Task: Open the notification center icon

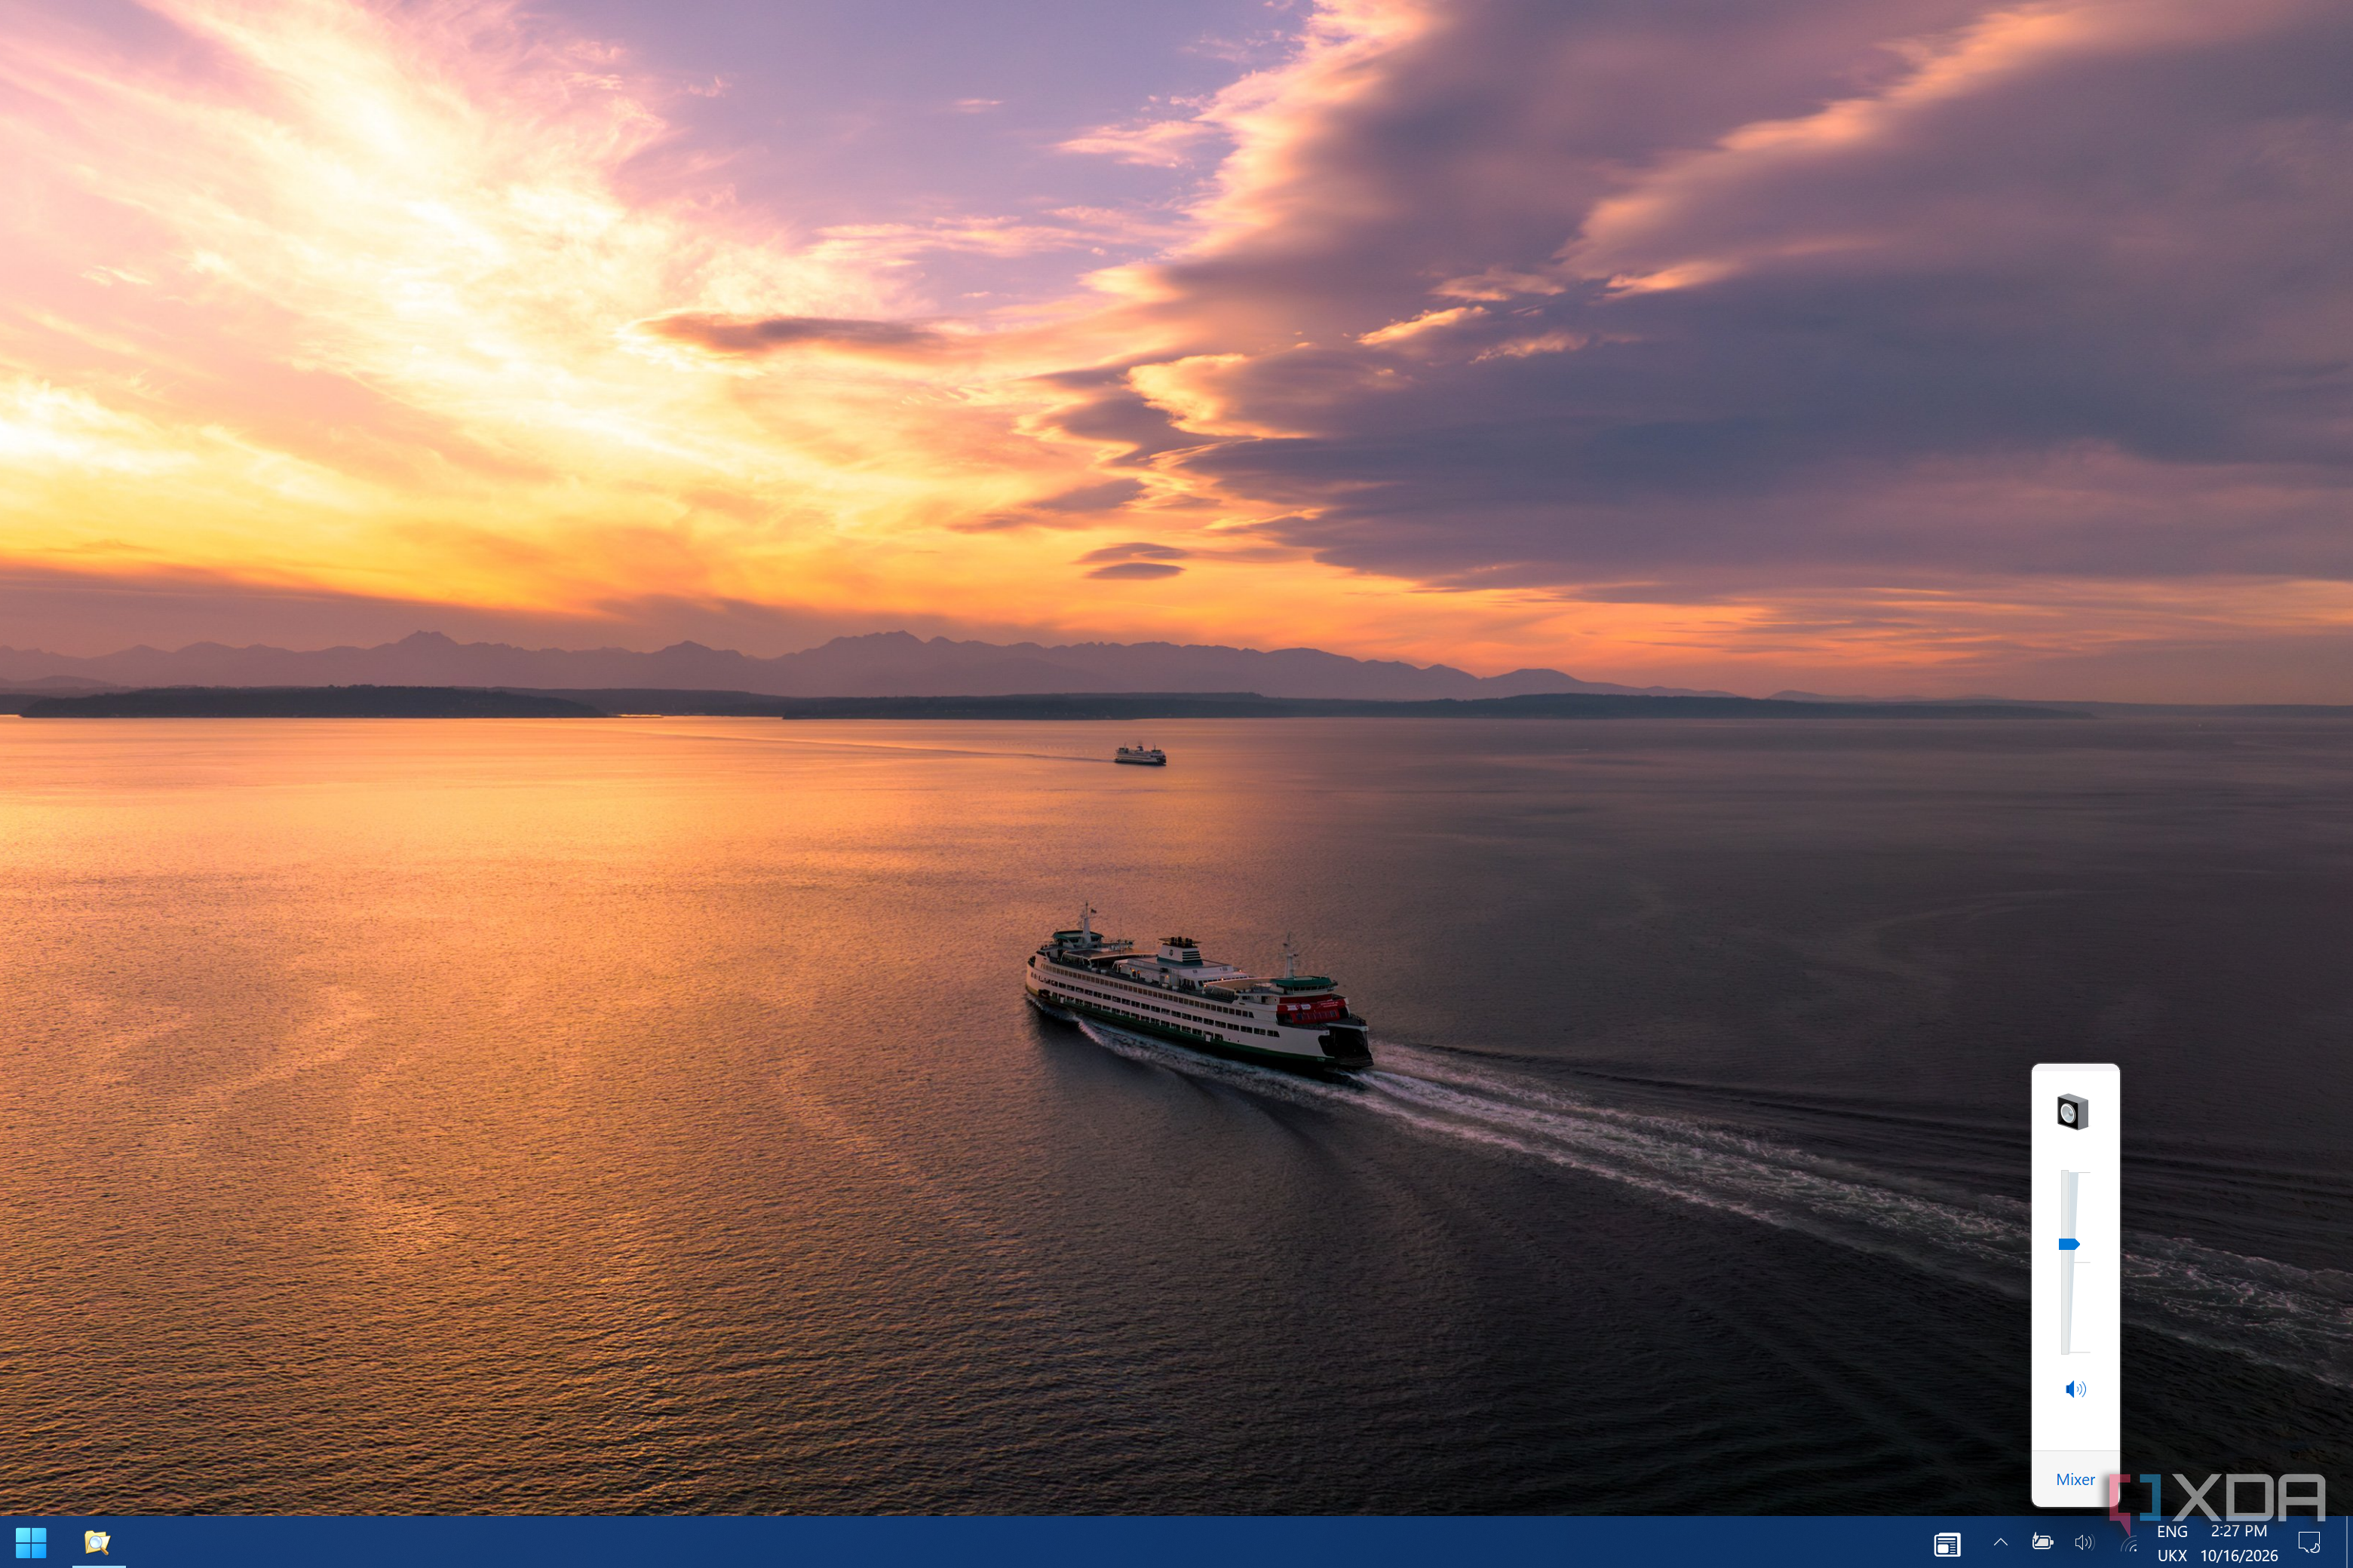Action: 2309,1543
